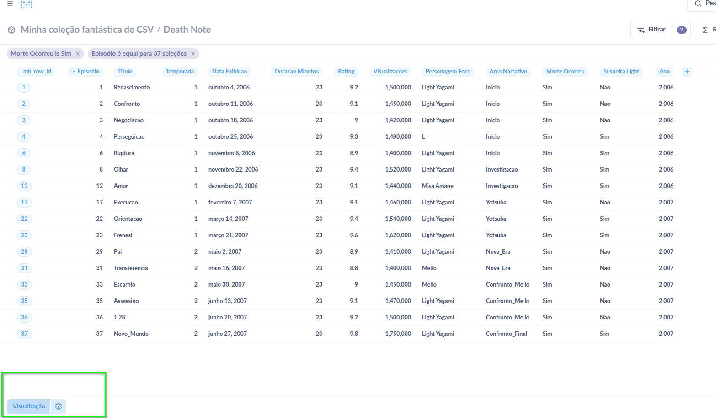Open the Rating column header menu
The image size is (716, 418).
(x=346, y=72)
